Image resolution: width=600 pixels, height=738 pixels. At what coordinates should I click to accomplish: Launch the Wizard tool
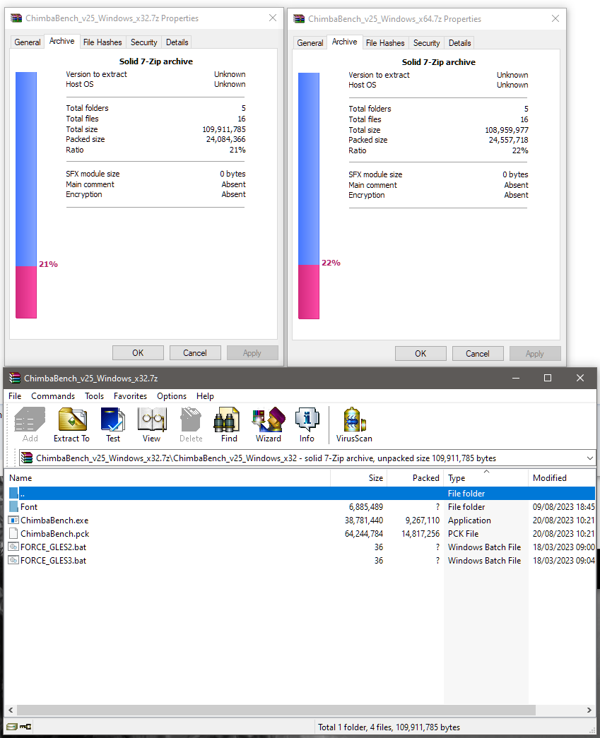click(269, 424)
